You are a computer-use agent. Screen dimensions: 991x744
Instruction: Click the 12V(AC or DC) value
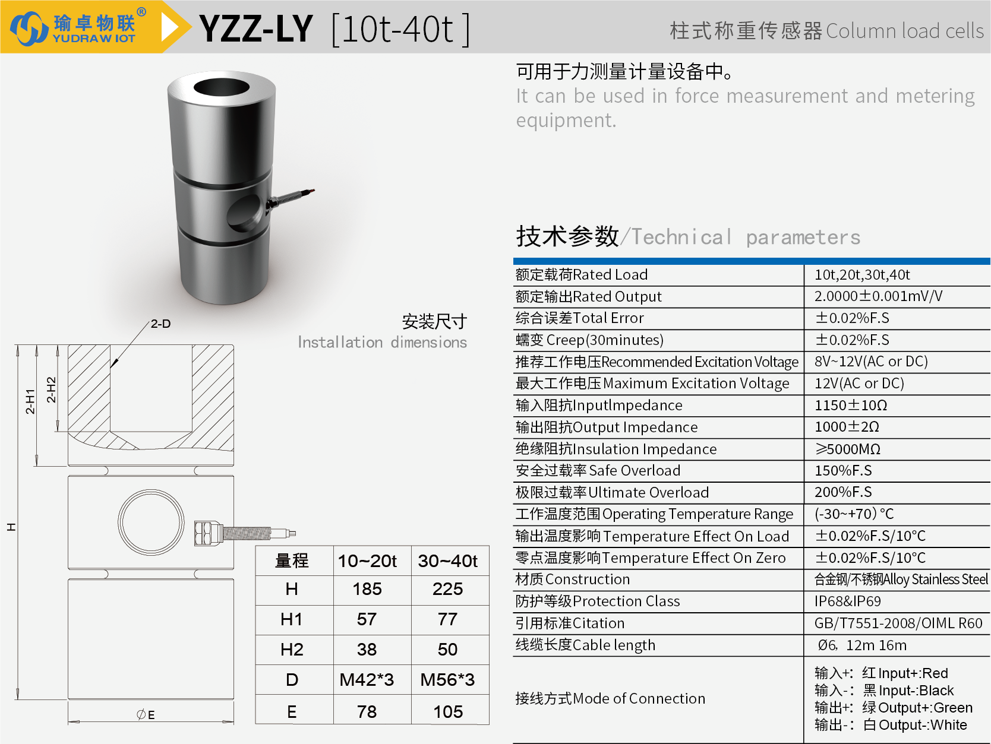[x=859, y=384]
